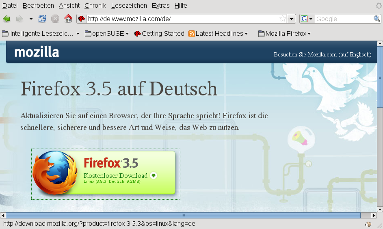Open the Datei menu

tap(10, 5)
